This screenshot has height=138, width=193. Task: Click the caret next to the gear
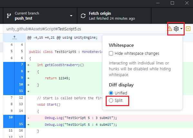[x=181, y=29]
